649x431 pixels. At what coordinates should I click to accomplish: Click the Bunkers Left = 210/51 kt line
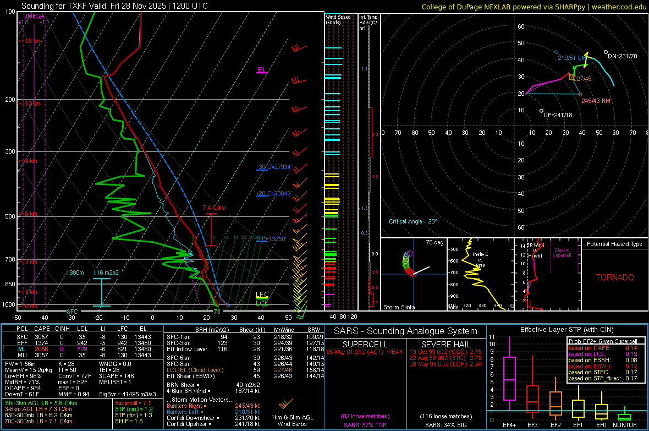(213, 412)
